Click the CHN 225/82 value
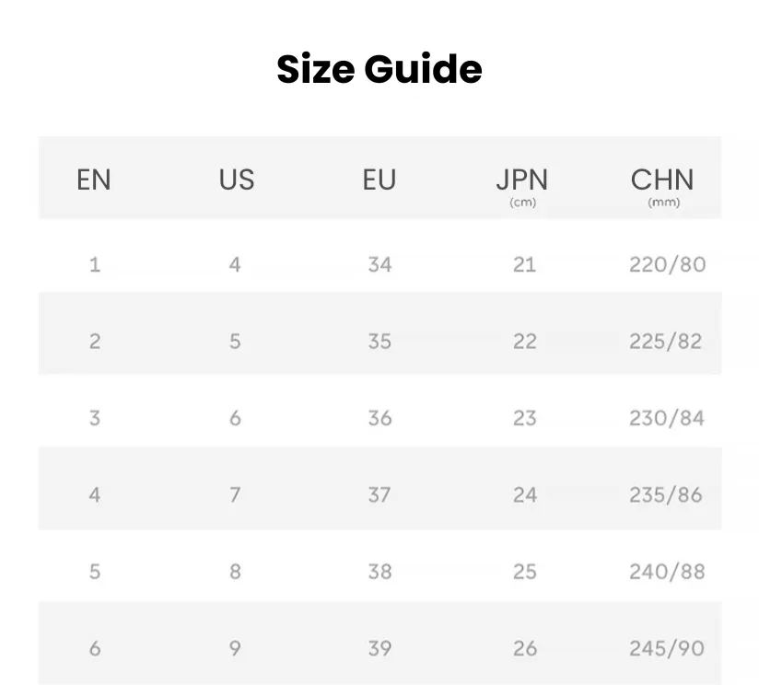Screen dimensions: 759x685 pyautogui.click(x=666, y=342)
